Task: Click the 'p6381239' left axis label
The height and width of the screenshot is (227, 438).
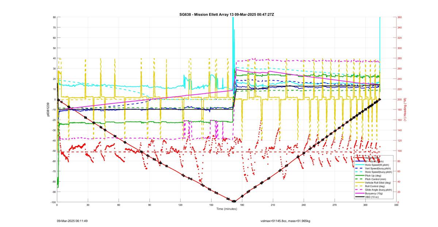Action: click(48, 109)
